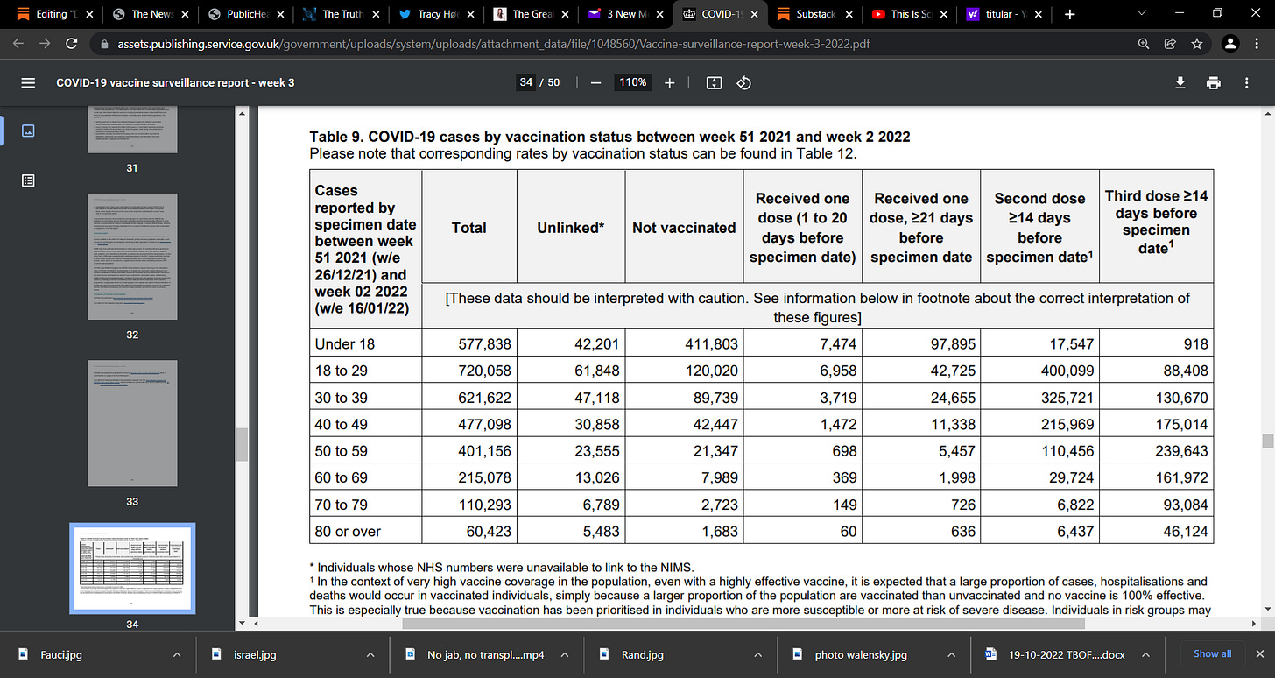Image resolution: width=1275 pixels, height=678 pixels.
Task: Expand options for the mp4 download
Action: pyautogui.click(x=565, y=654)
